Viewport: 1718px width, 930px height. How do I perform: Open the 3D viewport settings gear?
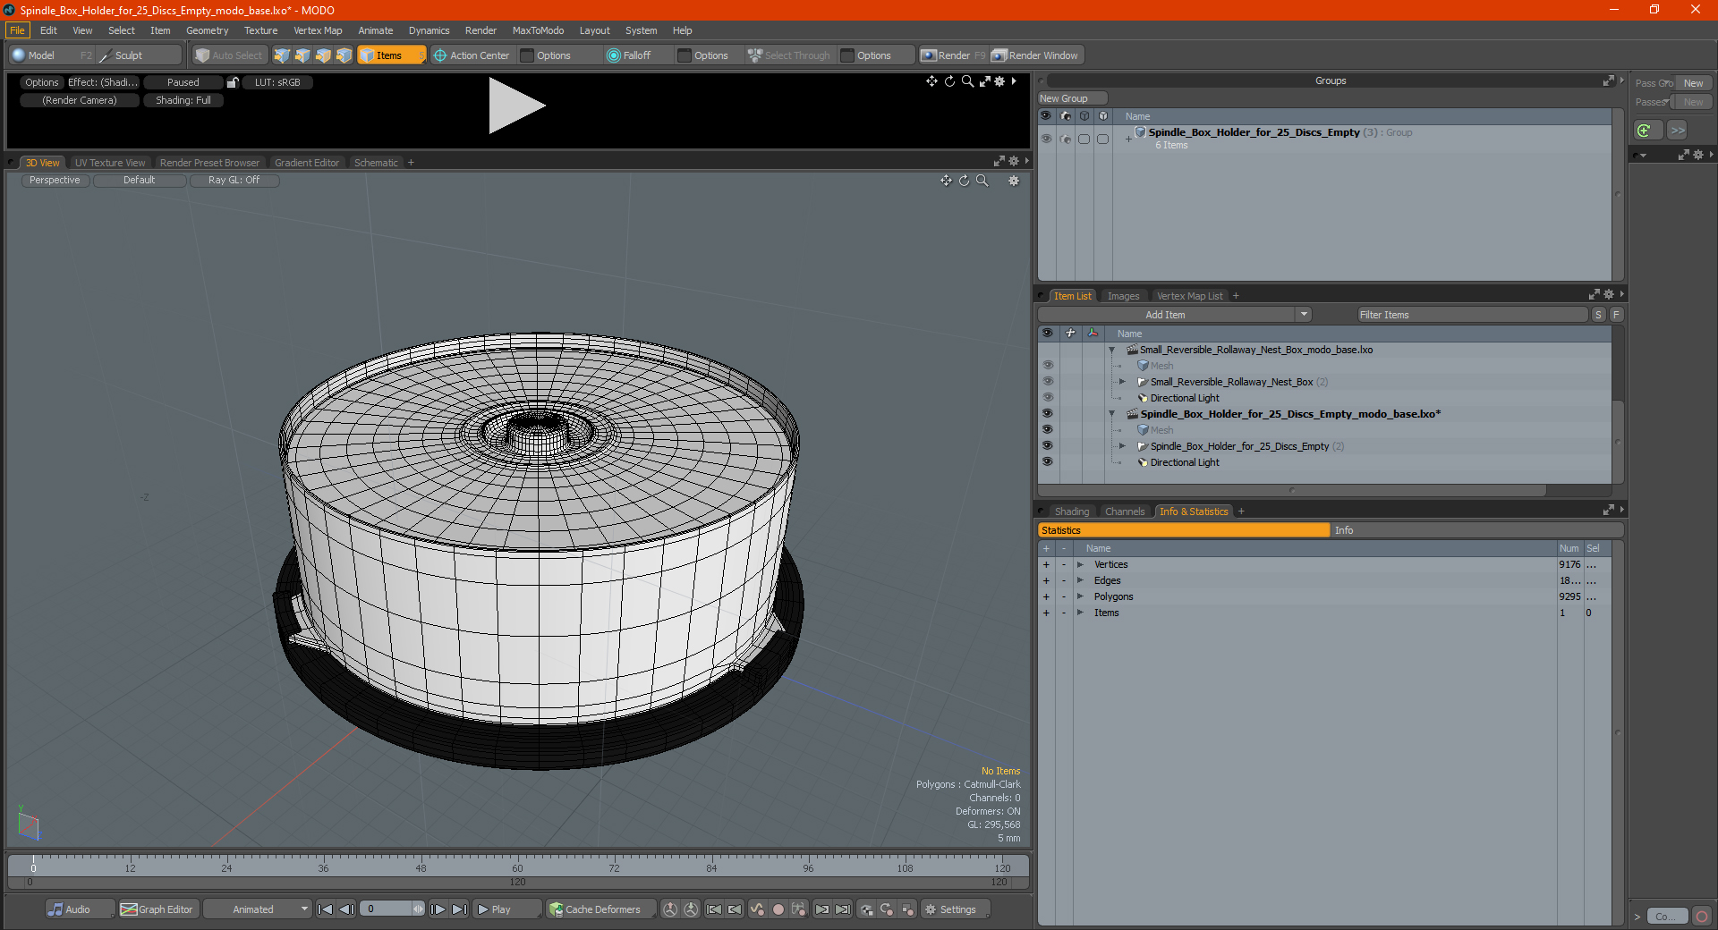coord(1014,181)
